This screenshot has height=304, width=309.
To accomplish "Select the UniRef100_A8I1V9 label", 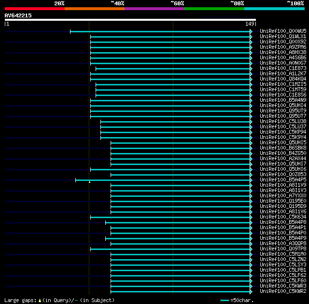I will click(283, 185).
